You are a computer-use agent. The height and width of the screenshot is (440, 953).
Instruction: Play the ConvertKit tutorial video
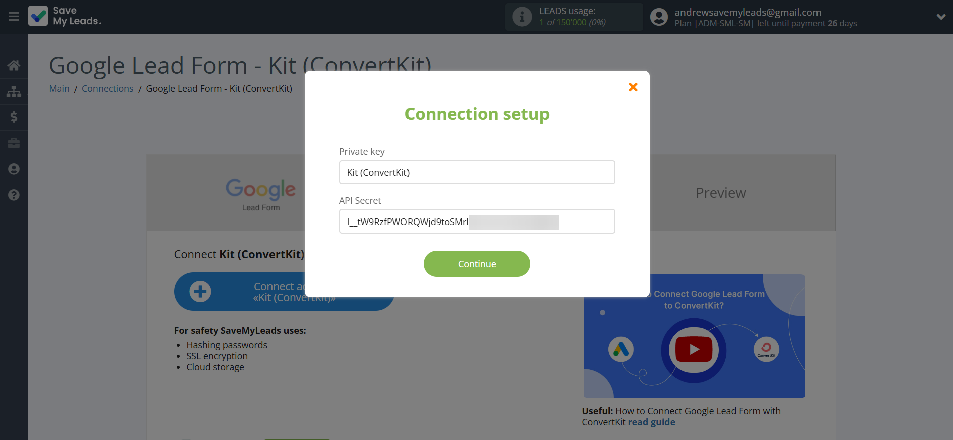pos(694,349)
